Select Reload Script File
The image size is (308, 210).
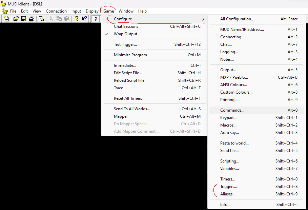155,80
